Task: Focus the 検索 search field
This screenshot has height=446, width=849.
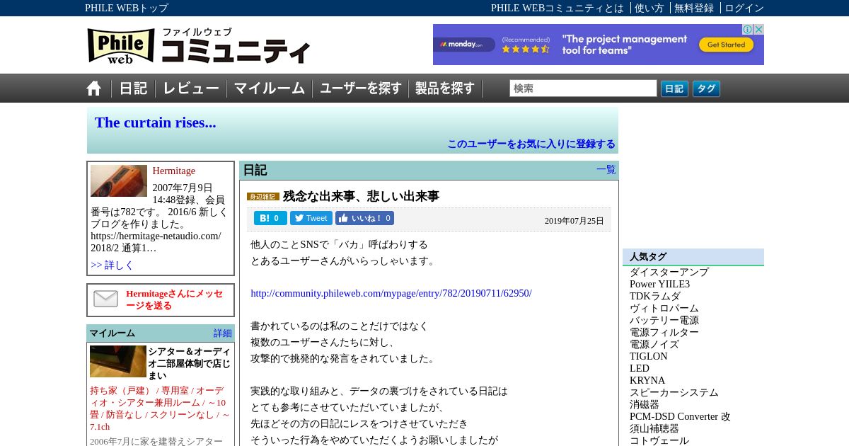Action: pyautogui.click(x=583, y=88)
